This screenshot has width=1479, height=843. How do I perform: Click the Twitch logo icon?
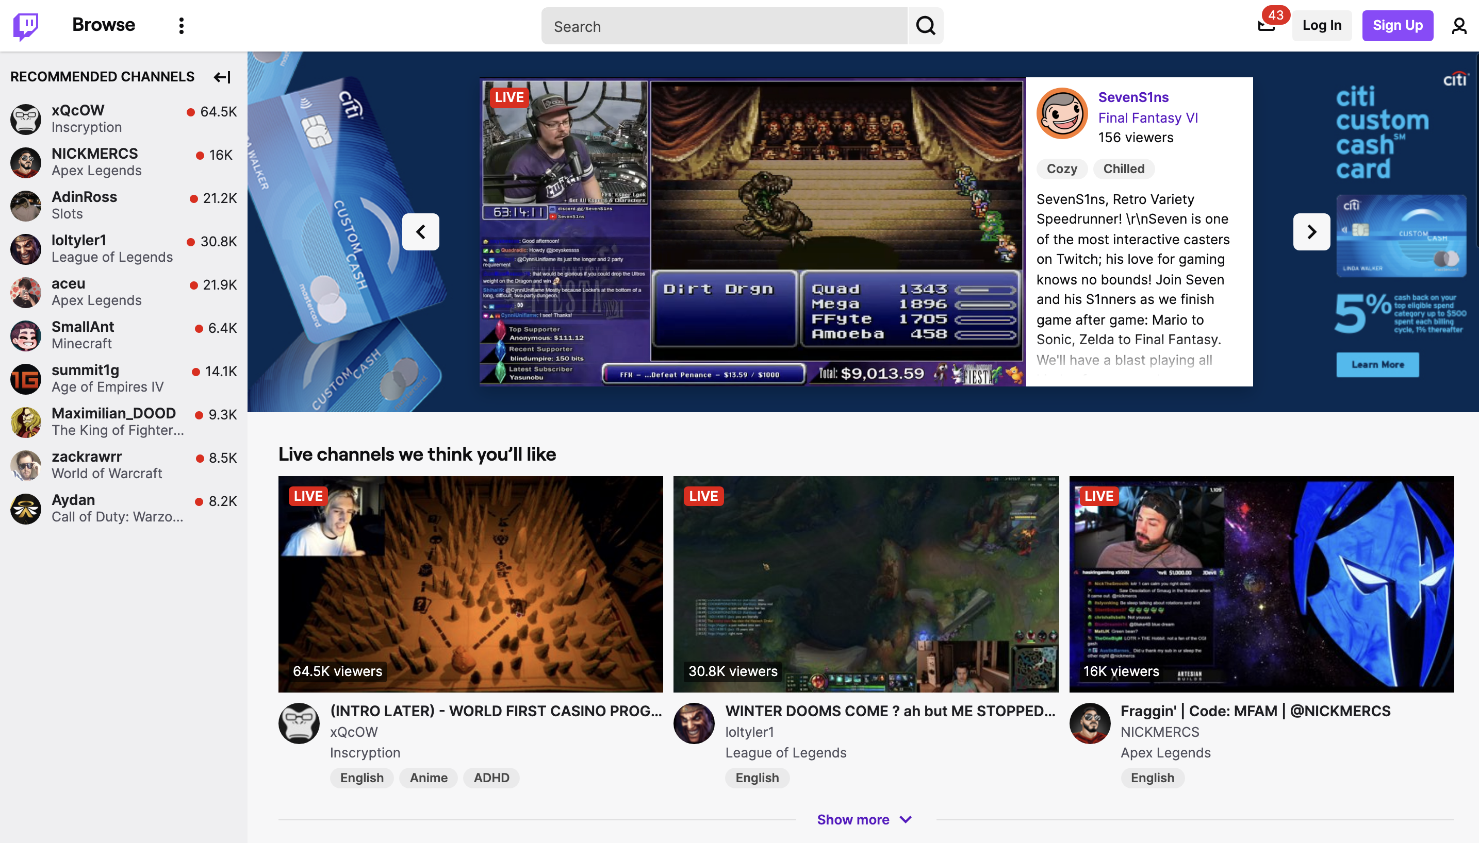pyautogui.click(x=25, y=25)
